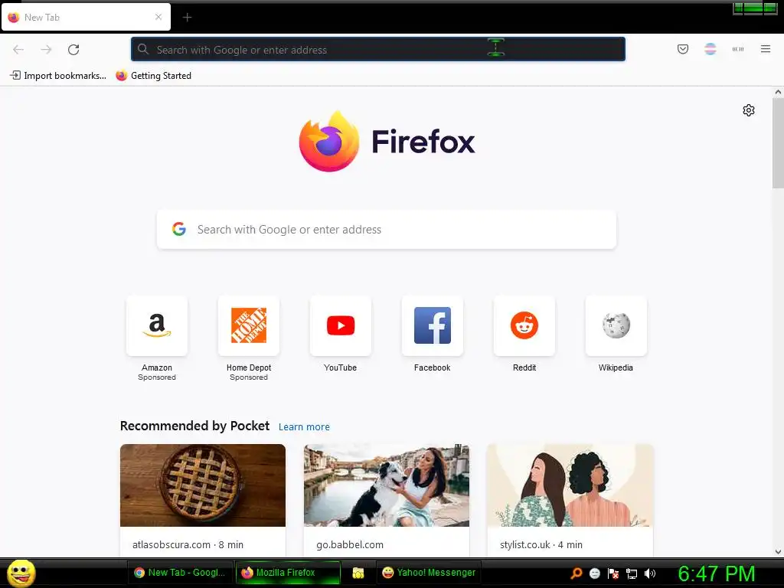
Task: Switch to New Tab - Google Chrome taskbar item
Action: pos(180,573)
